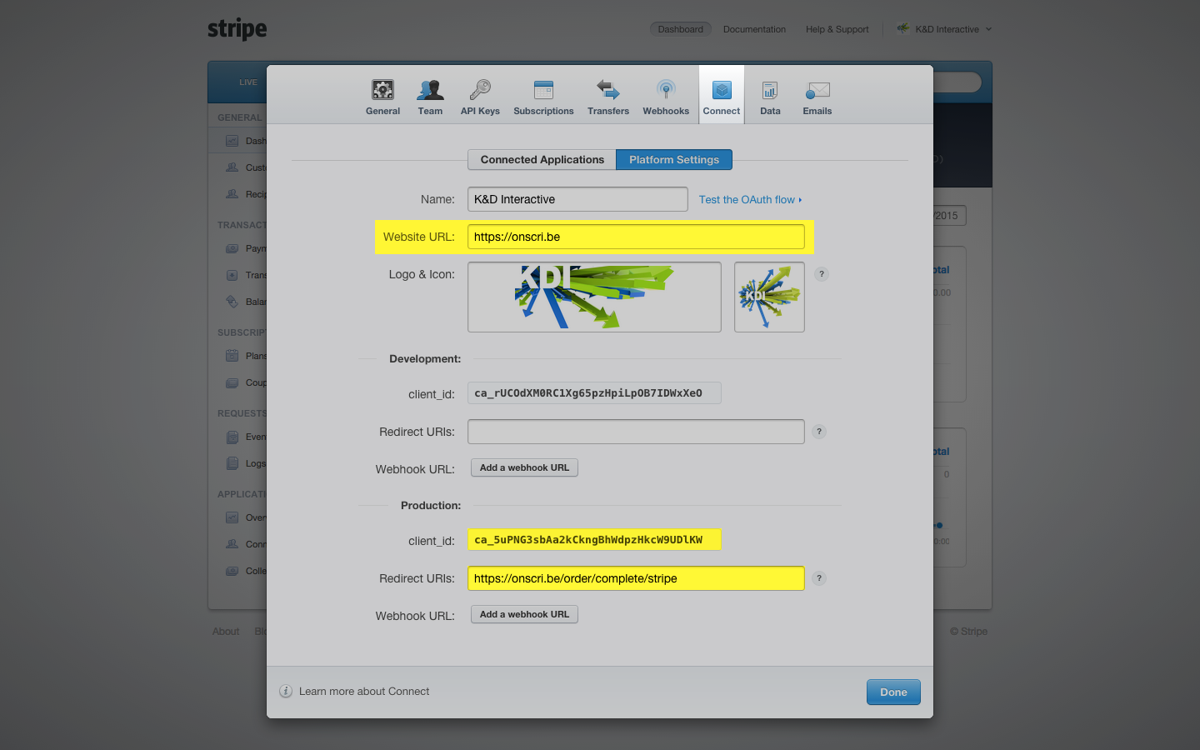Screen dimensions: 1200x750
Task: Click the square icon image
Action: [769, 297]
